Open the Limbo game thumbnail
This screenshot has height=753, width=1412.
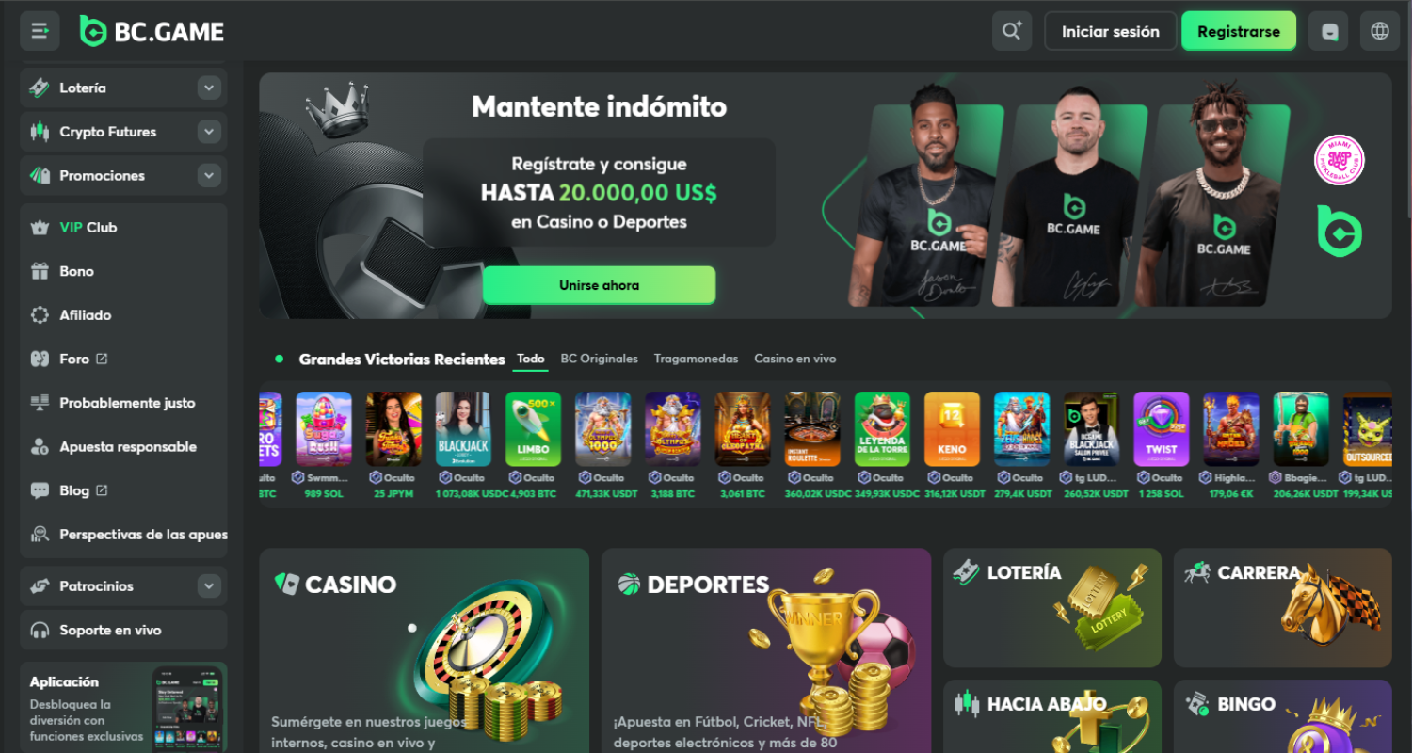pyautogui.click(x=533, y=429)
